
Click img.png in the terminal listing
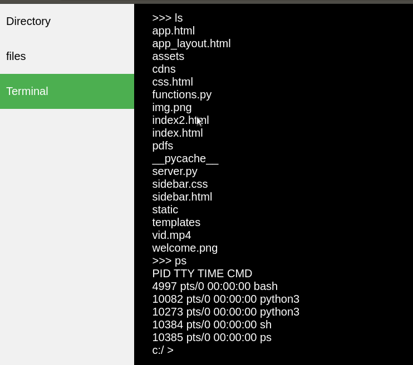click(172, 108)
